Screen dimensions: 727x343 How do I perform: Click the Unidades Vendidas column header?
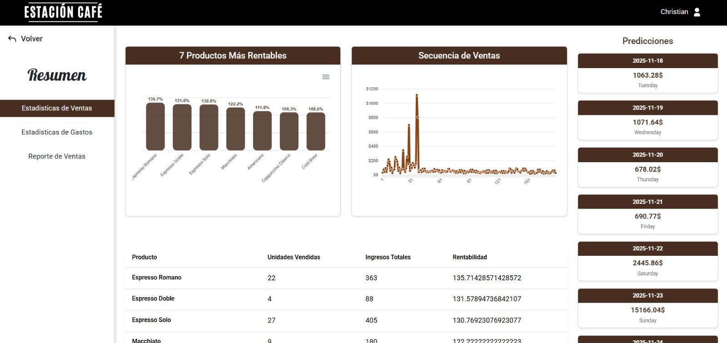[294, 257]
